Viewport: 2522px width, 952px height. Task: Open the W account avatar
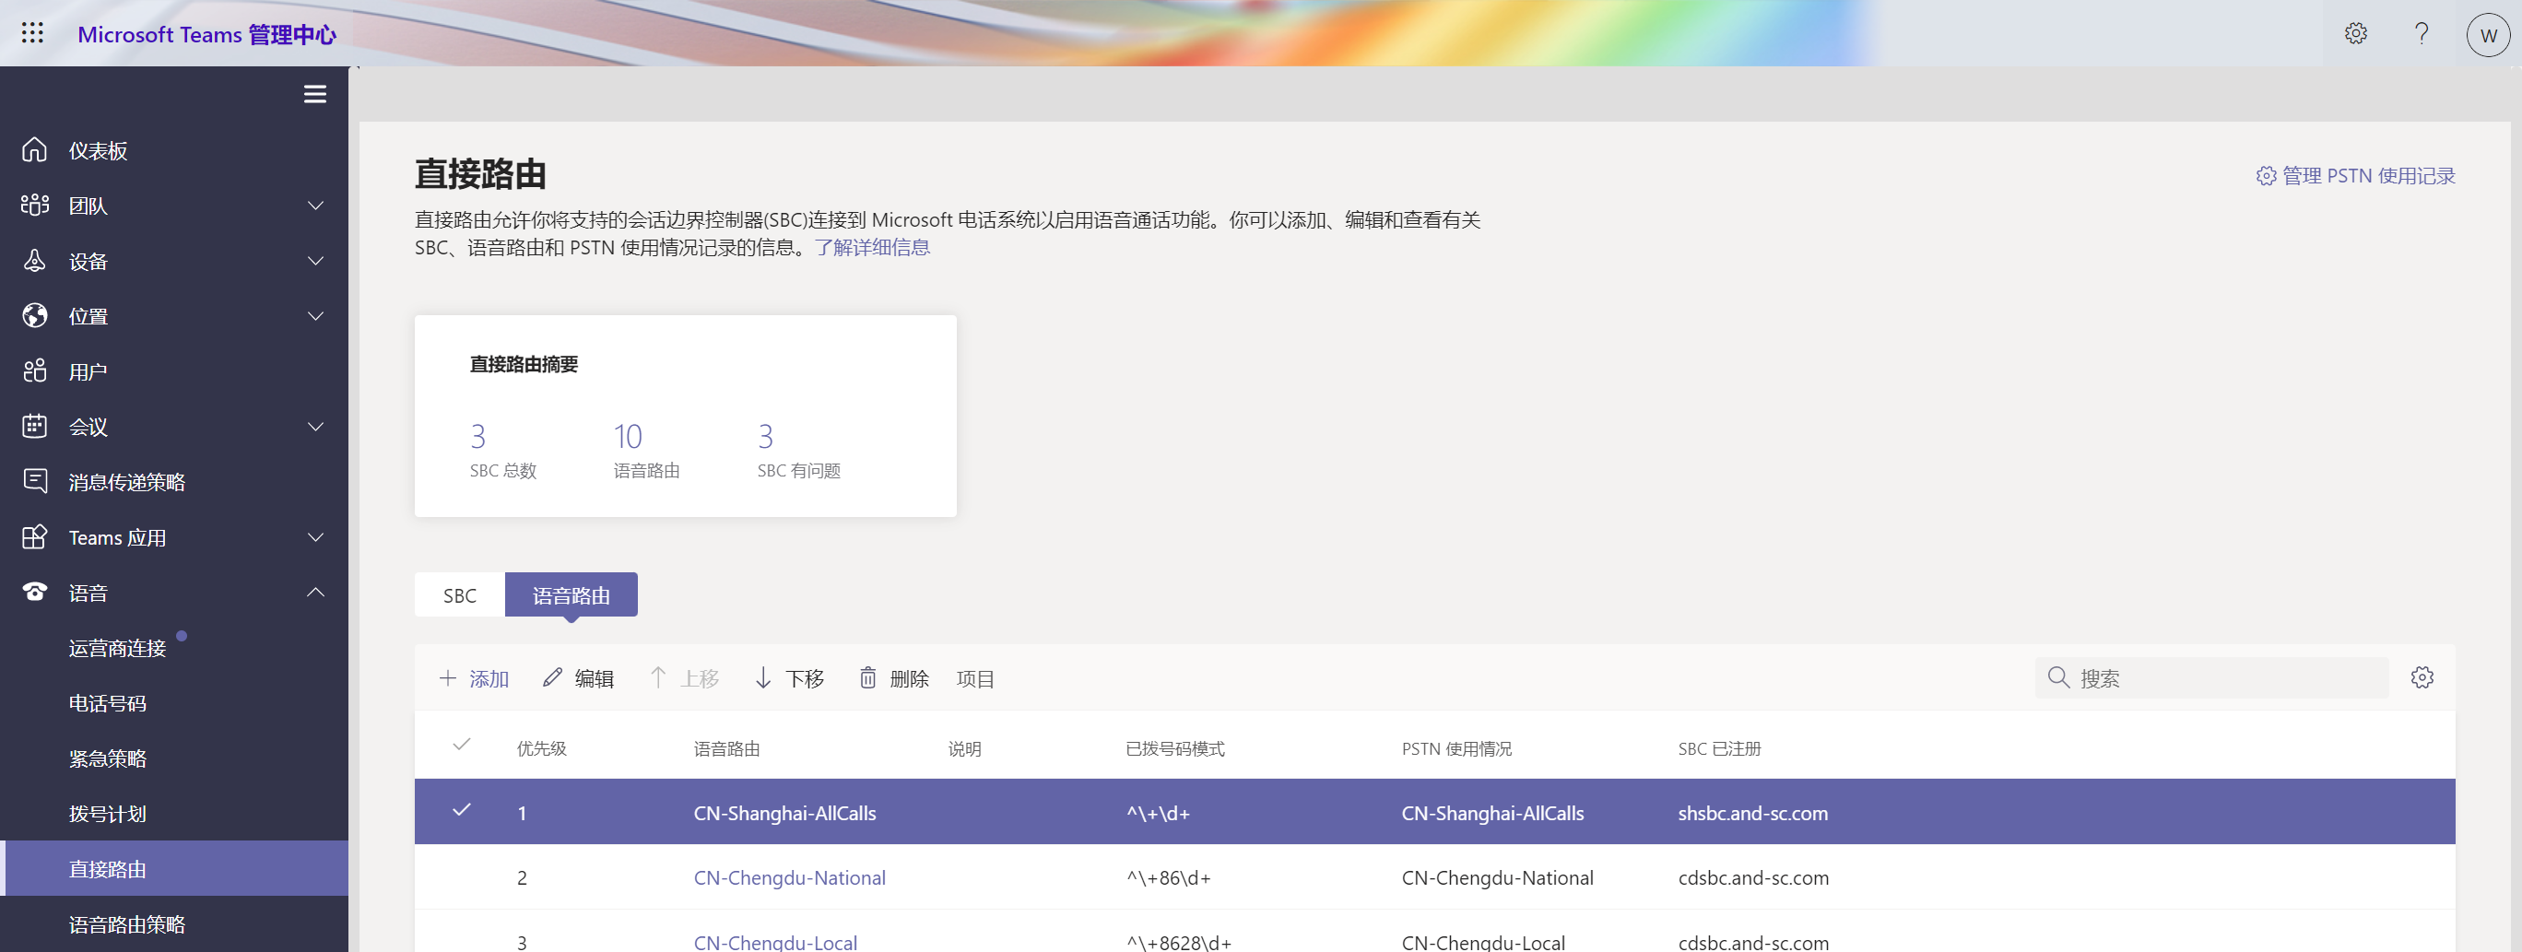[2488, 35]
